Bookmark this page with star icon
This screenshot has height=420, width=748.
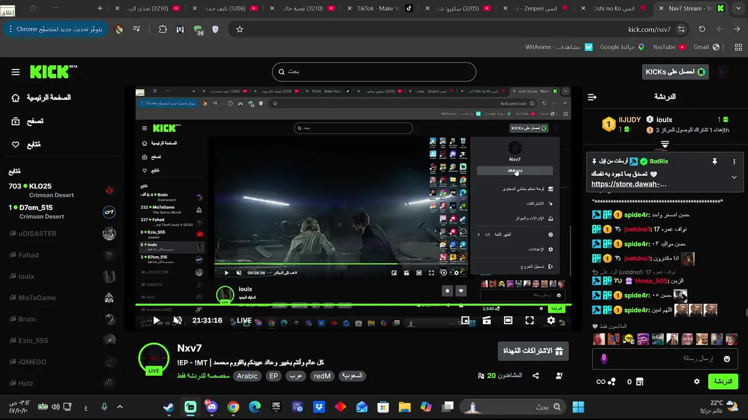240,29
